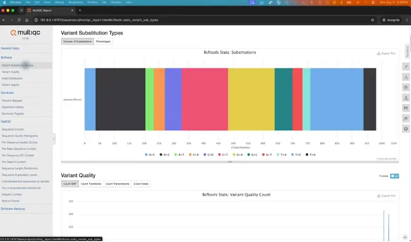Switch to Count Indels tab
This screenshot has width=411, height=242.
tap(141, 184)
